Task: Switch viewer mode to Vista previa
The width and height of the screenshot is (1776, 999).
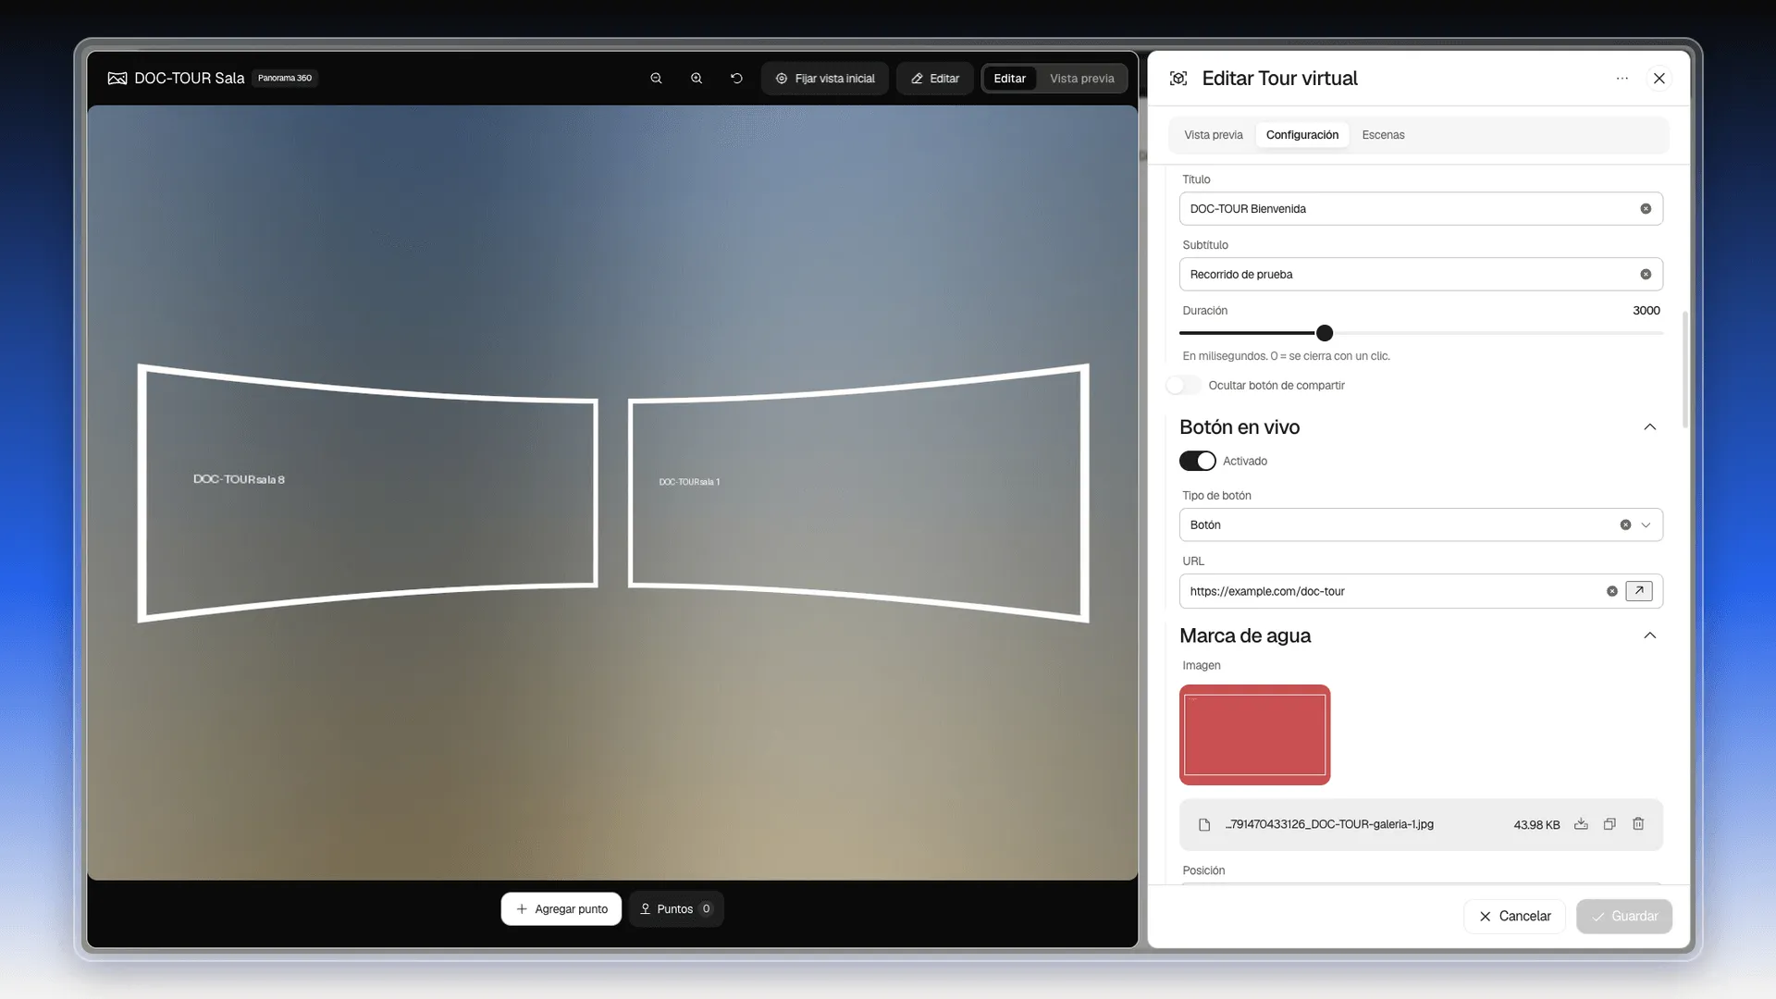Action: [x=1082, y=79]
